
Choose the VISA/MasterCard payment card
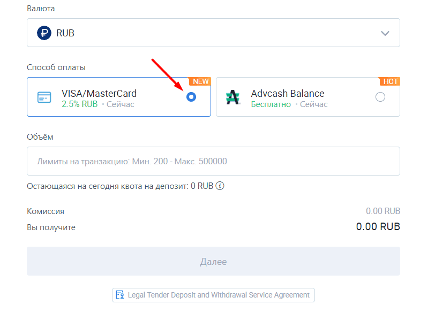119,97
